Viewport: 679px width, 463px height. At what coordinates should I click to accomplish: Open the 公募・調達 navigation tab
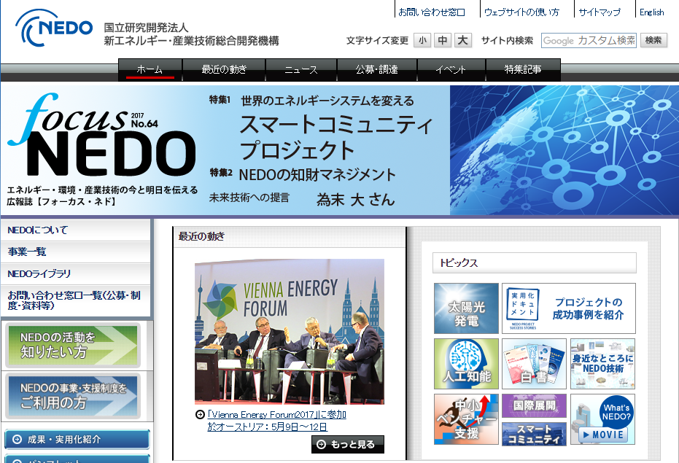377,70
